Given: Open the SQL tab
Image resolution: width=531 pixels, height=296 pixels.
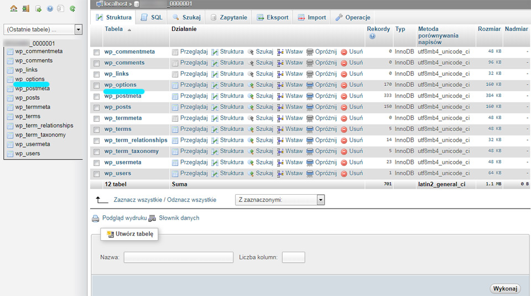Looking at the screenshot, I should tap(152, 17).
